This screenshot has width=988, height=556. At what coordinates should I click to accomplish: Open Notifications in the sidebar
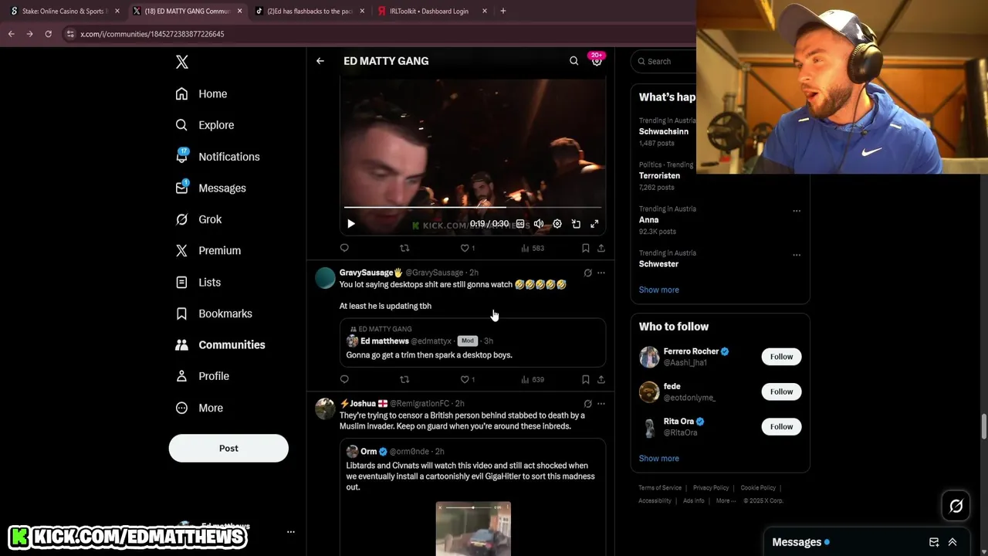(x=218, y=156)
